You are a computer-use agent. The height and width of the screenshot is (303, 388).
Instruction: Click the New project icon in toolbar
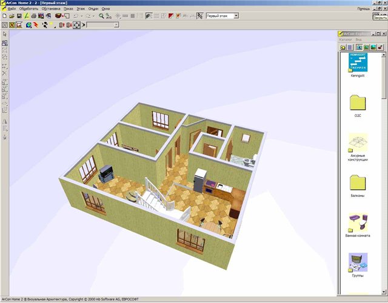[4, 16]
